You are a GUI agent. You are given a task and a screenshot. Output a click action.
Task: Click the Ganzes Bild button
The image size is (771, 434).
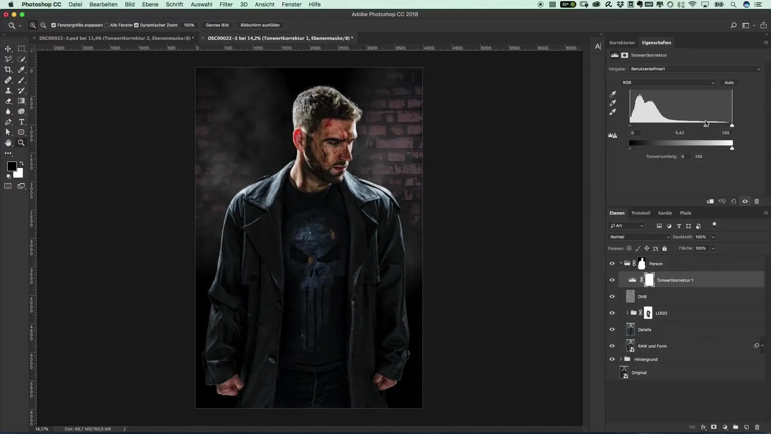click(x=217, y=25)
